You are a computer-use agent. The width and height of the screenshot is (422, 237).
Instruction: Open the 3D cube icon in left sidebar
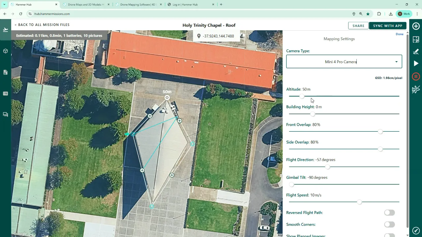click(5, 51)
